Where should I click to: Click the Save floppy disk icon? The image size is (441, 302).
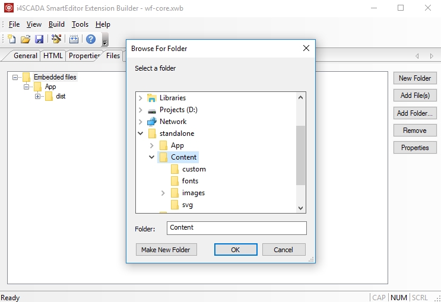pyautogui.click(x=39, y=39)
